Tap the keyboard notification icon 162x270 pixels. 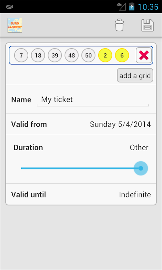tap(9, 7)
